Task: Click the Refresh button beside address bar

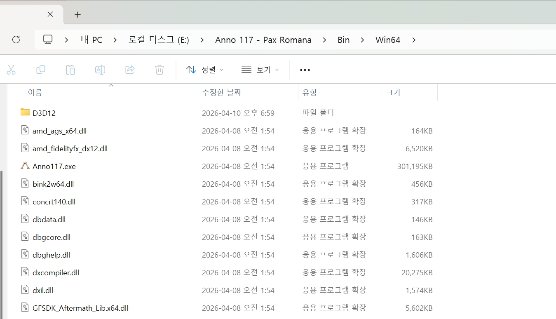Action: (16, 40)
